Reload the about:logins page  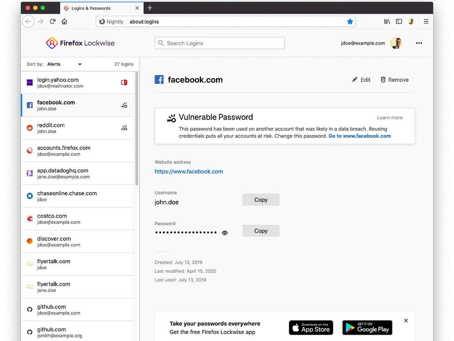[52, 21]
